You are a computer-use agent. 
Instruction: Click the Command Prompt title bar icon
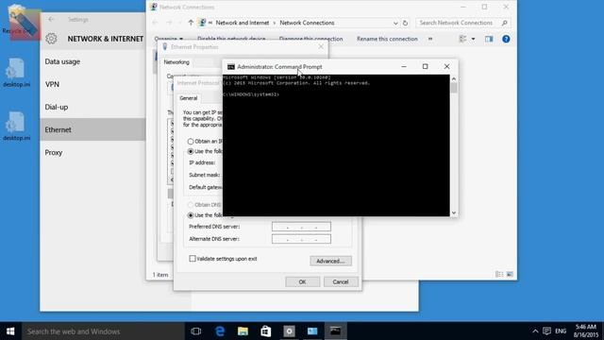[230, 67]
